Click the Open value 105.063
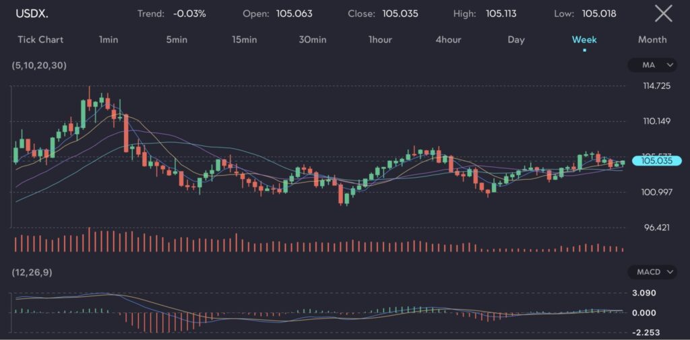Viewport: 690px width, 340px height. [294, 13]
